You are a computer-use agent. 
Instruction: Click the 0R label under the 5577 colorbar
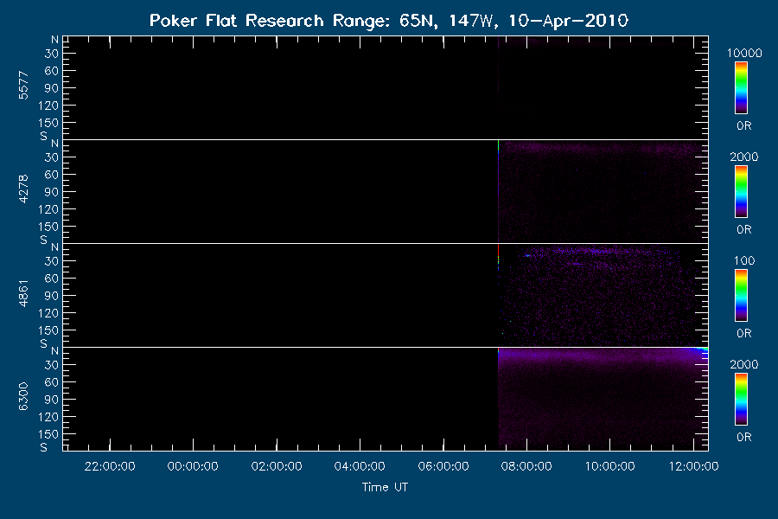pyautogui.click(x=744, y=126)
